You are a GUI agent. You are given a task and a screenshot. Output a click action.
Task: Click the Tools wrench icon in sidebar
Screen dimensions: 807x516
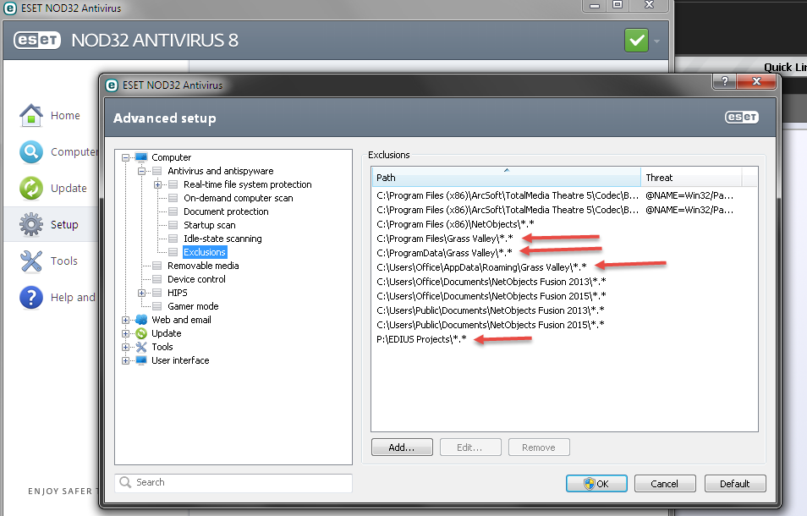tap(31, 261)
